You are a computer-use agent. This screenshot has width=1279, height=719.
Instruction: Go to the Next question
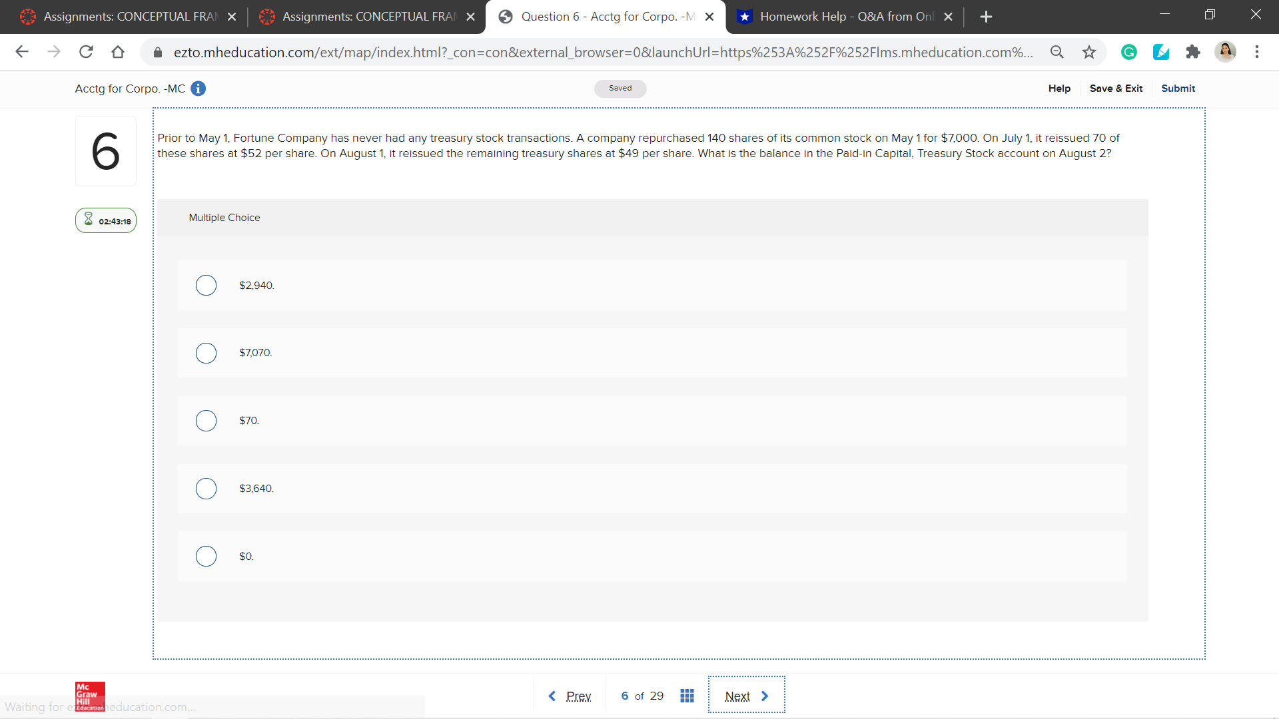746,696
